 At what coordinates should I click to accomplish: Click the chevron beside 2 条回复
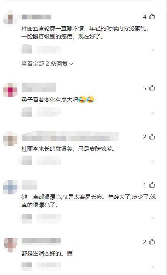pos(71,64)
